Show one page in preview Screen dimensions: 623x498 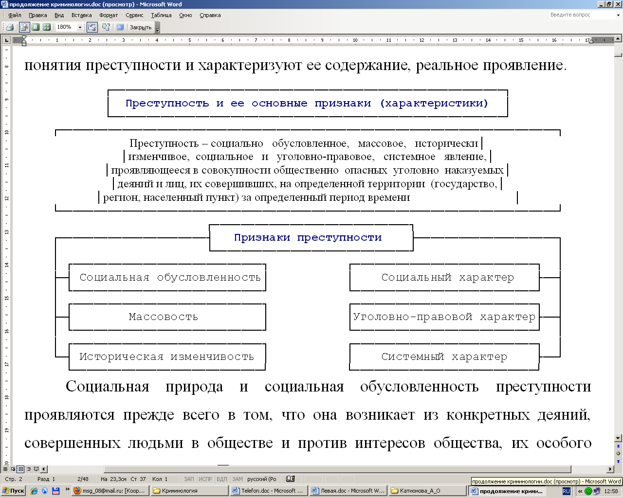tap(36, 27)
